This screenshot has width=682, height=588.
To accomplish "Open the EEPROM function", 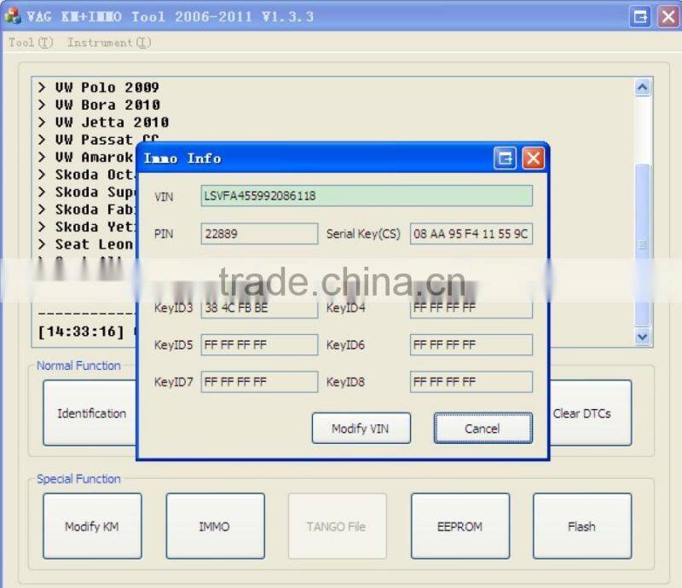I will tap(459, 526).
